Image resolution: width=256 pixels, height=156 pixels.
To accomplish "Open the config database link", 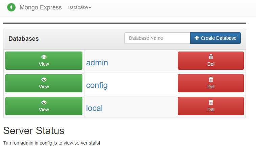I will [x=97, y=86].
